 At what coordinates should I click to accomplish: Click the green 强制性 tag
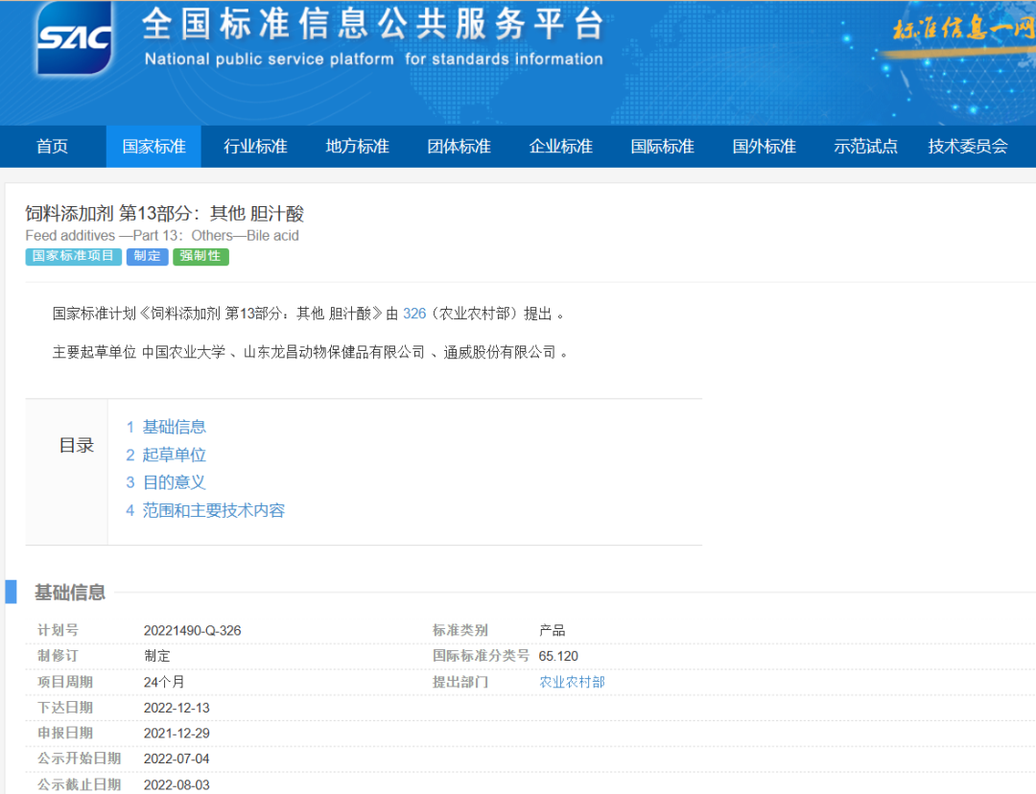200,257
